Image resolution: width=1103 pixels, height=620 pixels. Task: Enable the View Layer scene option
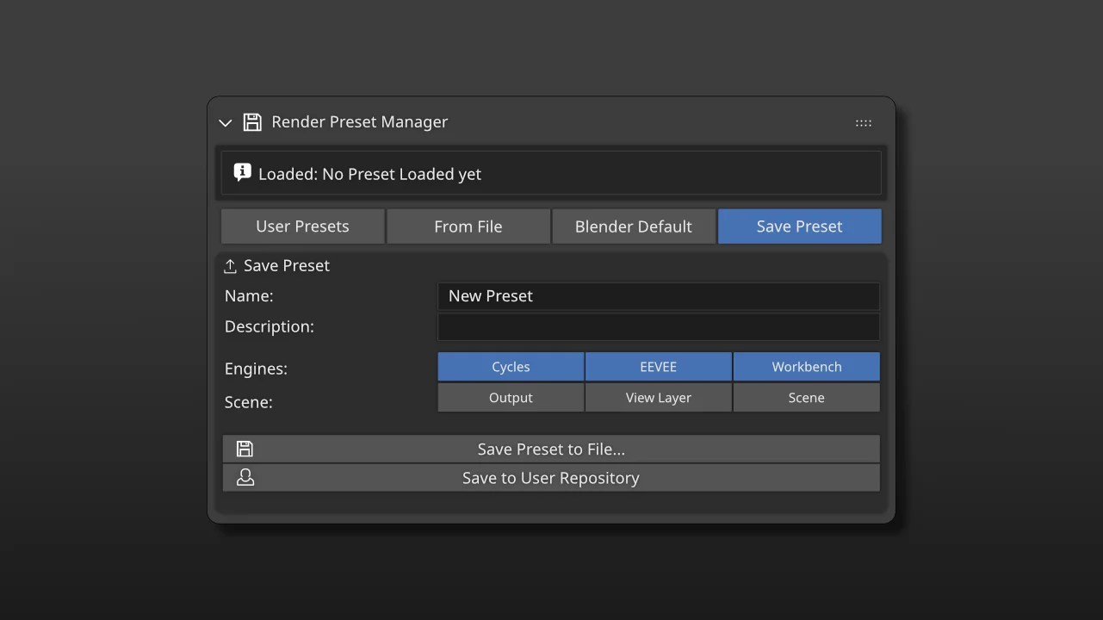[658, 397]
